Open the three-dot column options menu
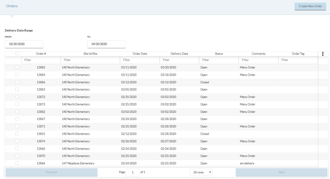 click(323, 54)
